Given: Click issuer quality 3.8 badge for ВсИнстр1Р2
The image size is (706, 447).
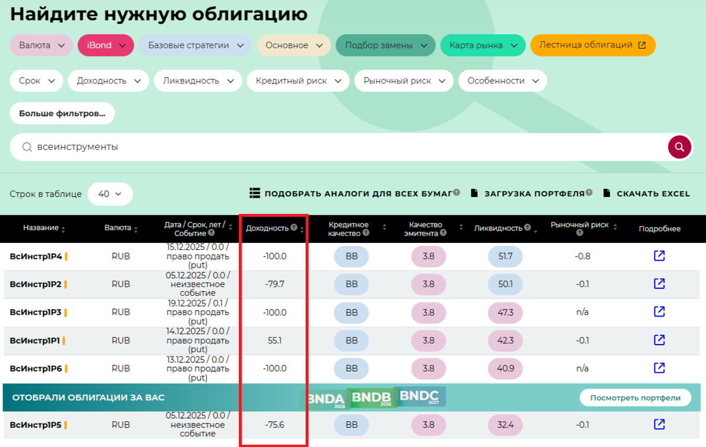Looking at the screenshot, I should (x=428, y=284).
